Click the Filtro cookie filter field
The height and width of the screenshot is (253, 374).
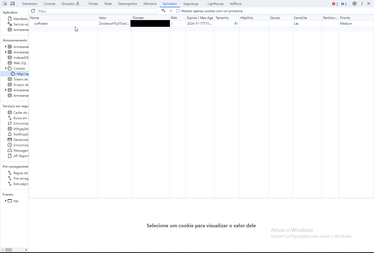97,11
